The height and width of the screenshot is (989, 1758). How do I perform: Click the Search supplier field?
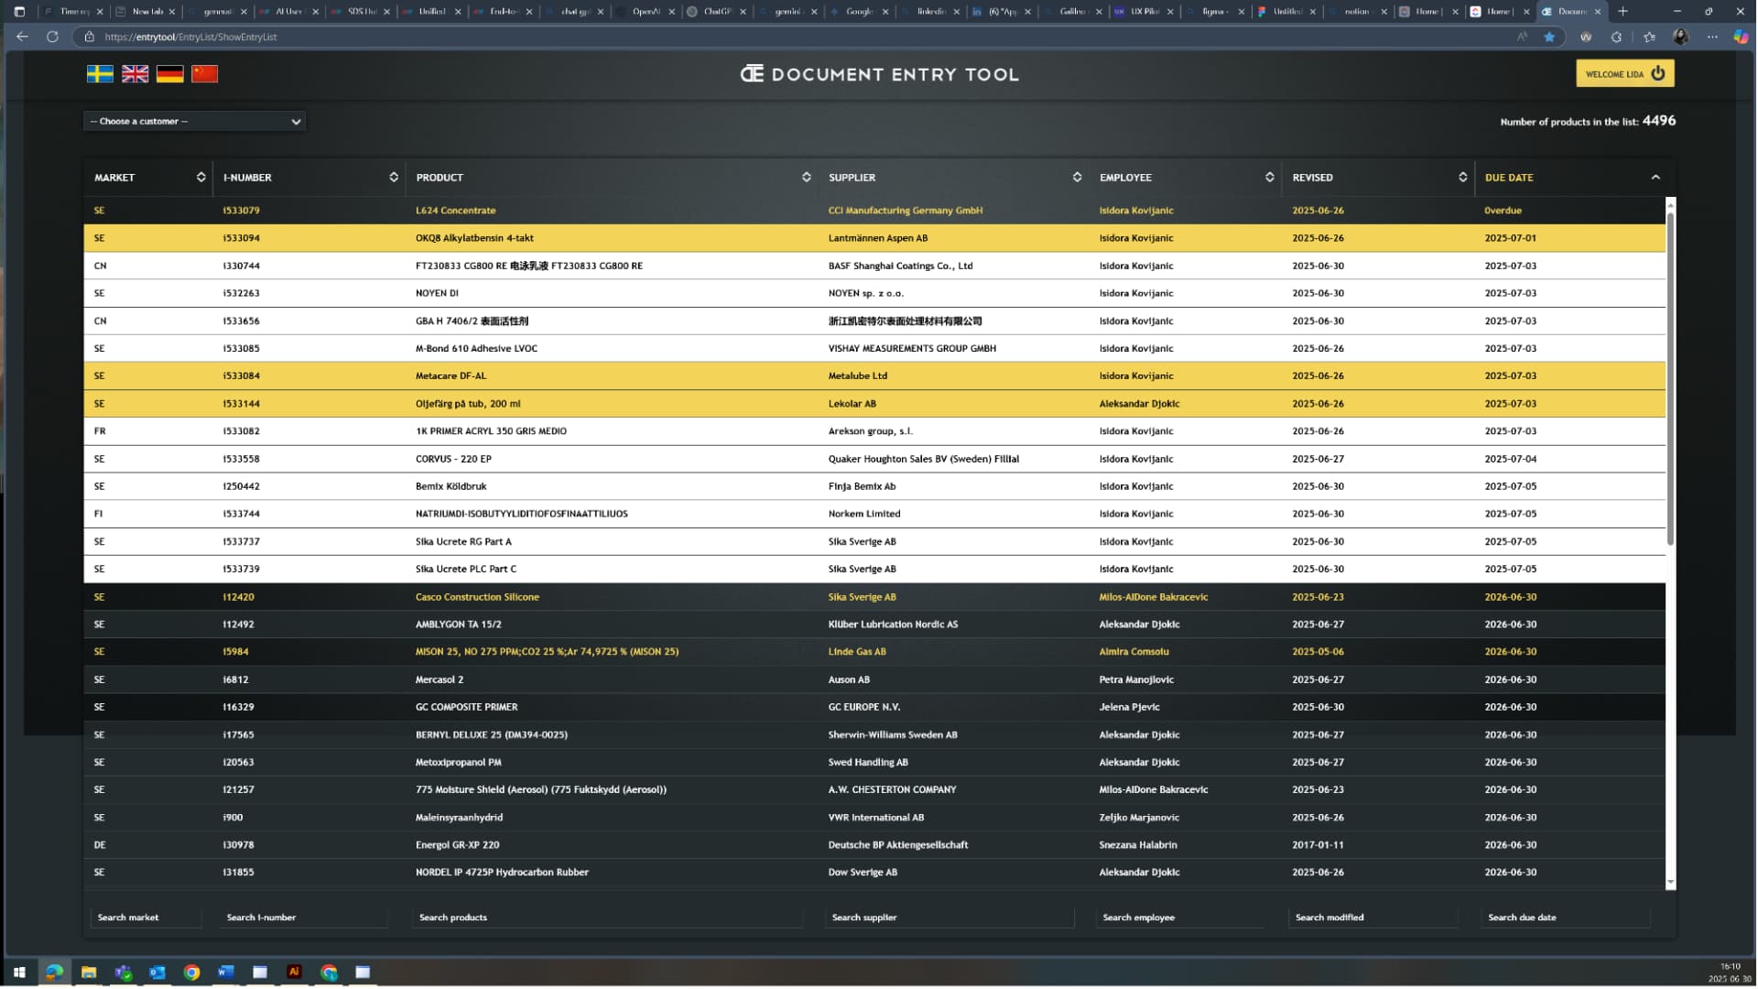pos(950,917)
